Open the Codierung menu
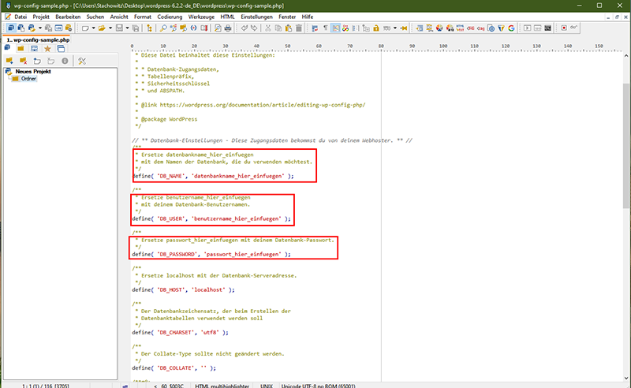Screen dimensions: 631x388 click(x=170, y=17)
